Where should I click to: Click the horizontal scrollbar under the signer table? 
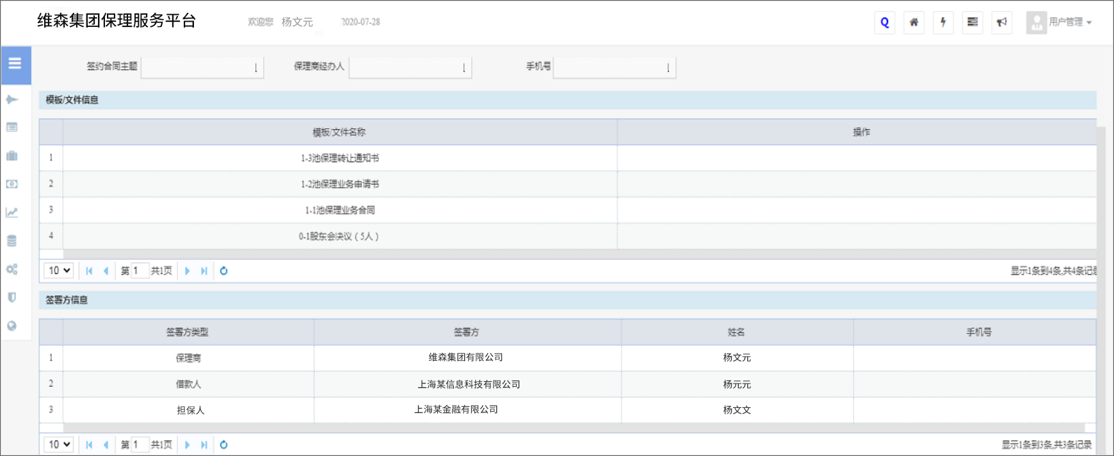point(574,428)
